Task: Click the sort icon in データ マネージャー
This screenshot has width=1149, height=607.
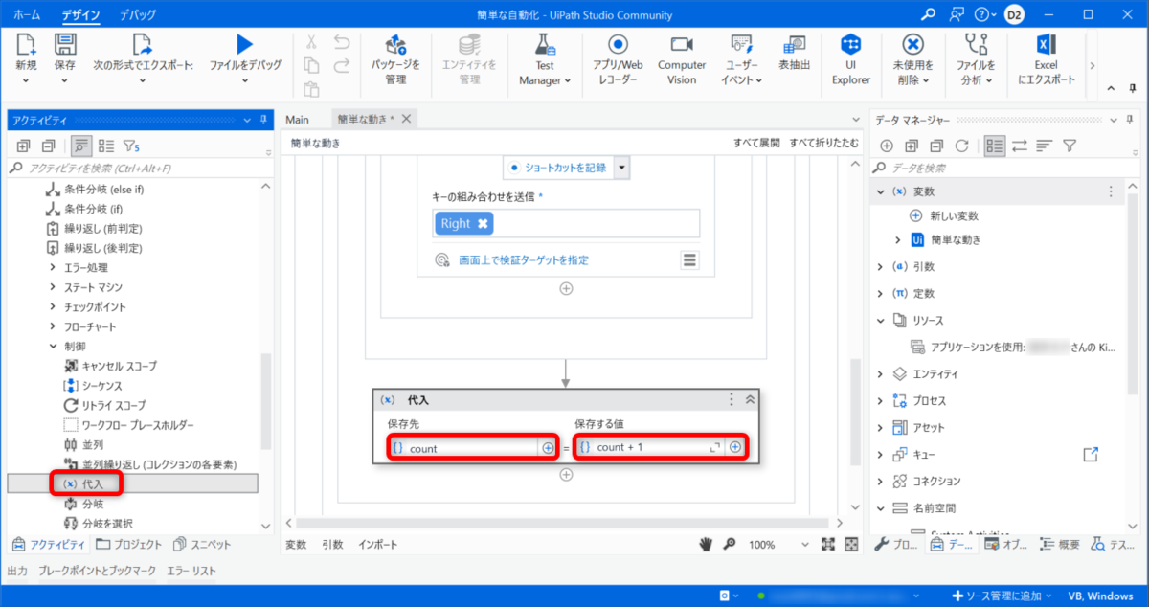Action: click(1044, 146)
